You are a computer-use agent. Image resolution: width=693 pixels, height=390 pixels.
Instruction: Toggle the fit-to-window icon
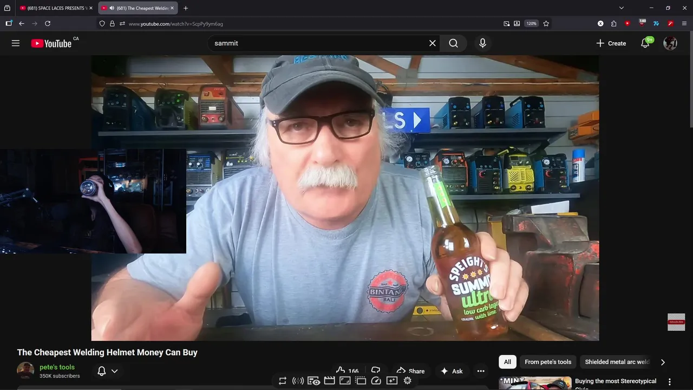[345, 381]
